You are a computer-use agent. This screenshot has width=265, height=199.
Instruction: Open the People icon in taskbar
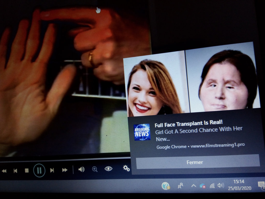click(x=180, y=186)
